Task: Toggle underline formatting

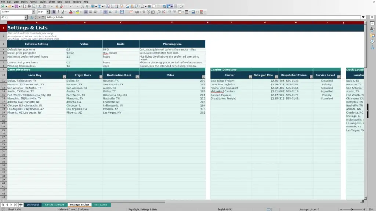Action: pos(62,12)
